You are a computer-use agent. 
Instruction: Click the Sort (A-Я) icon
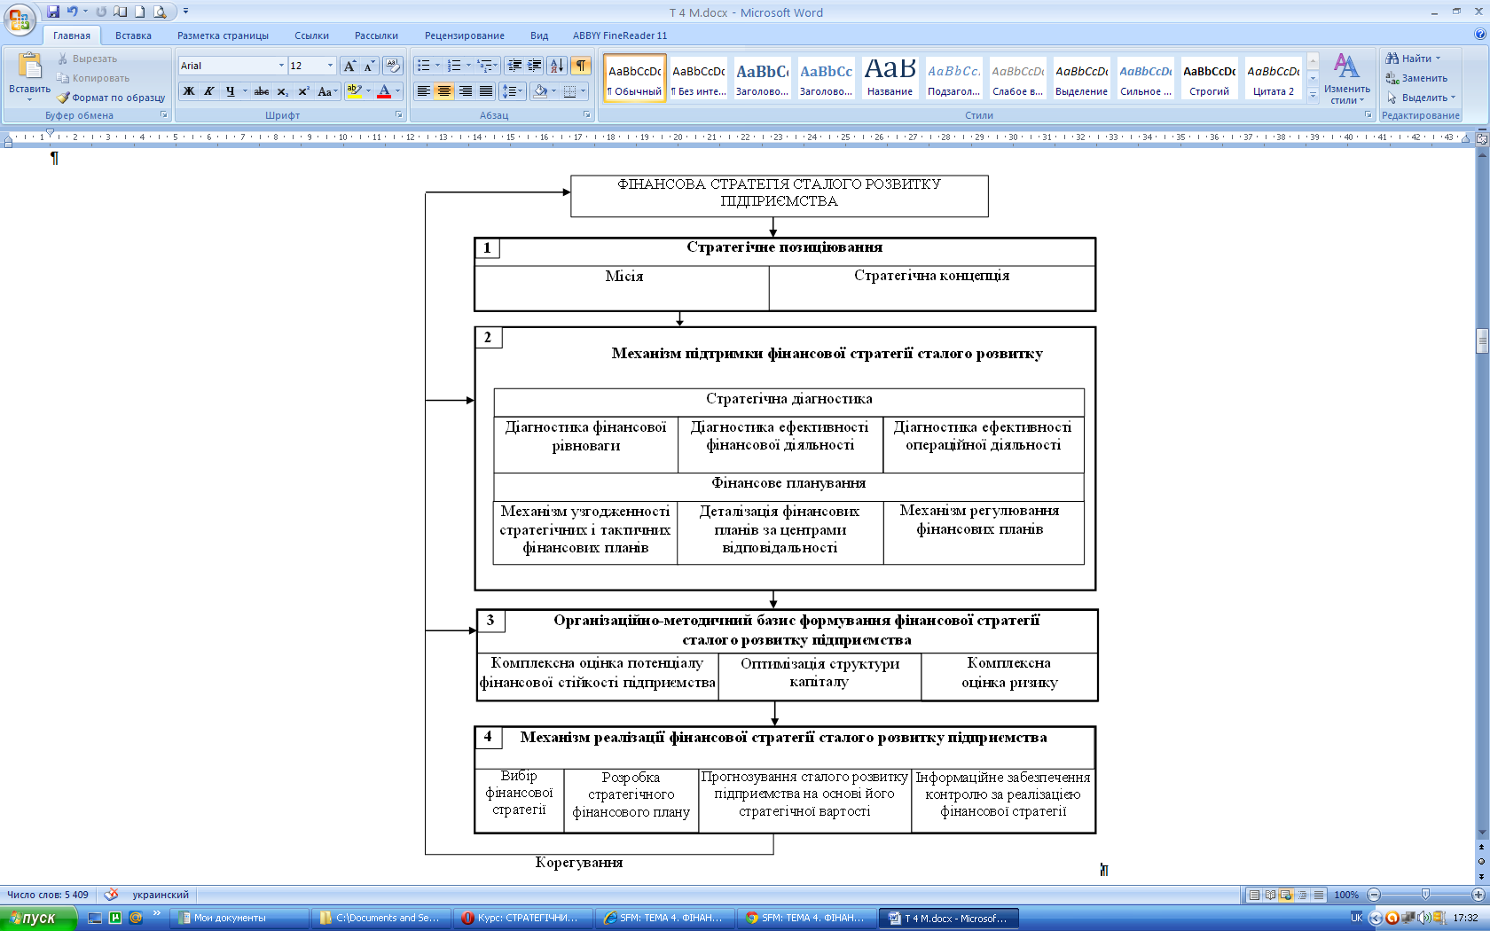(x=557, y=66)
